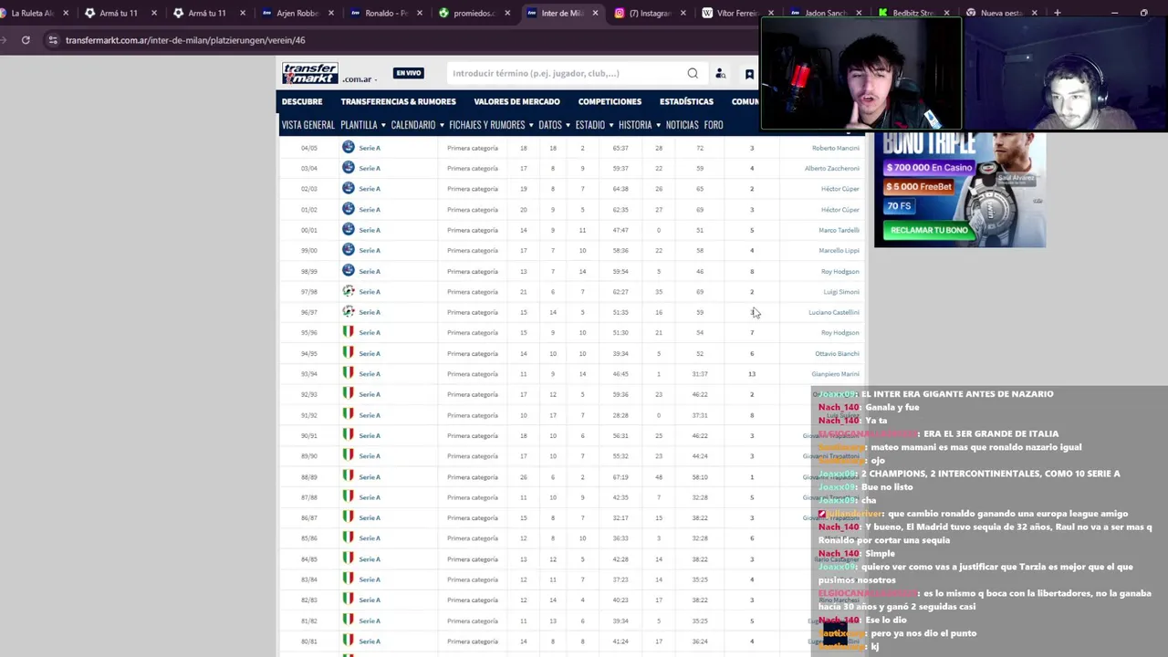This screenshot has width=1168, height=657.
Task: Close the Inter de Milán browser tab
Action: [596, 14]
